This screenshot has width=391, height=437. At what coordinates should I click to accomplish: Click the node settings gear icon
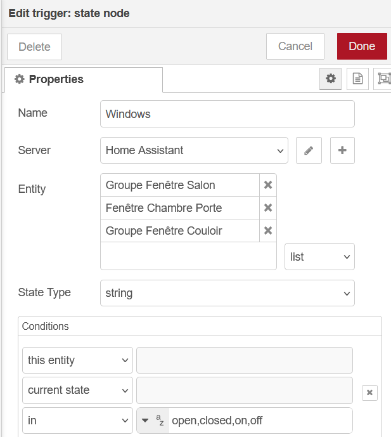tap(330, 79)
